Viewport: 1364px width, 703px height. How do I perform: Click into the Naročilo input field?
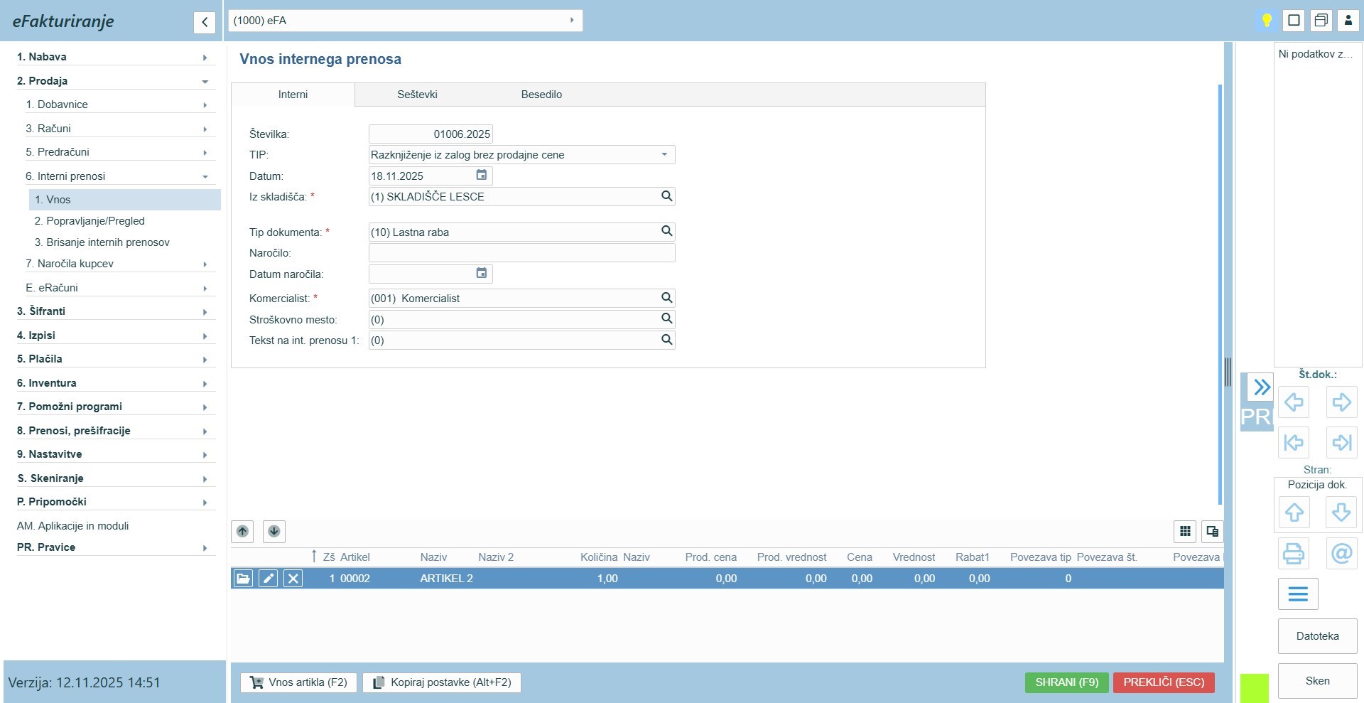[x=521, y=253]
